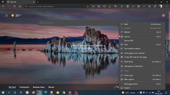Choose Print from context menu
Viewport: 170px width, 95px height.
click(142, 45)
